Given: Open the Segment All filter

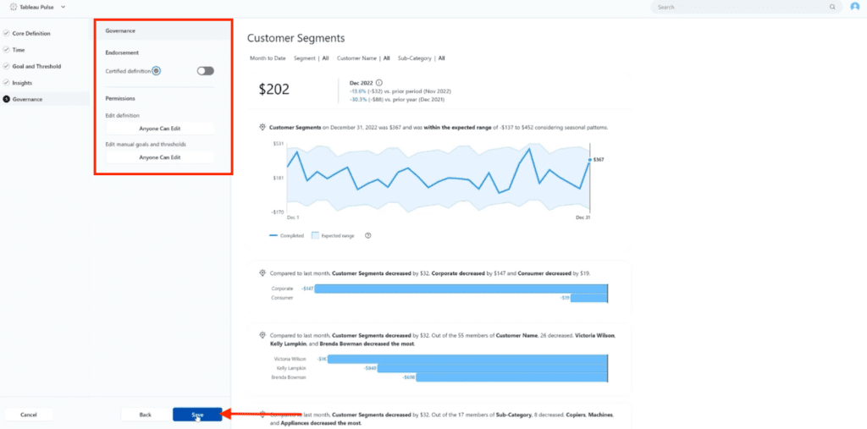Looking at the screenshot, I should (x=312, y=58).
